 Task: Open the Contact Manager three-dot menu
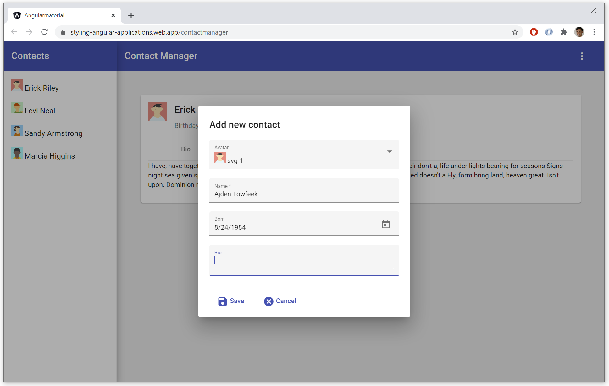click(582, 56)
